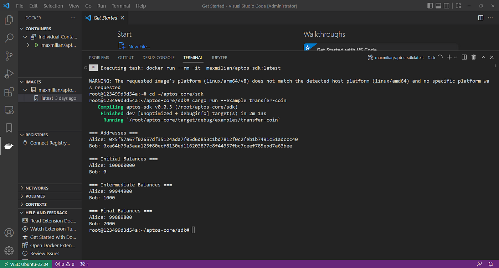Open Get Started with Docker link

pos(50,237)
